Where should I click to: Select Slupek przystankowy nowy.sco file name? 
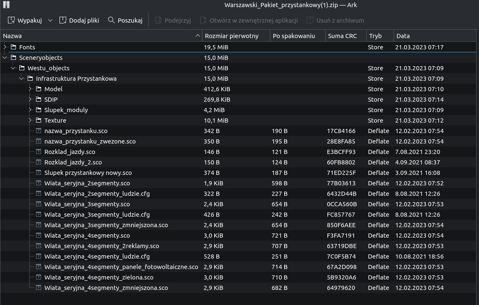click(88, 173)
